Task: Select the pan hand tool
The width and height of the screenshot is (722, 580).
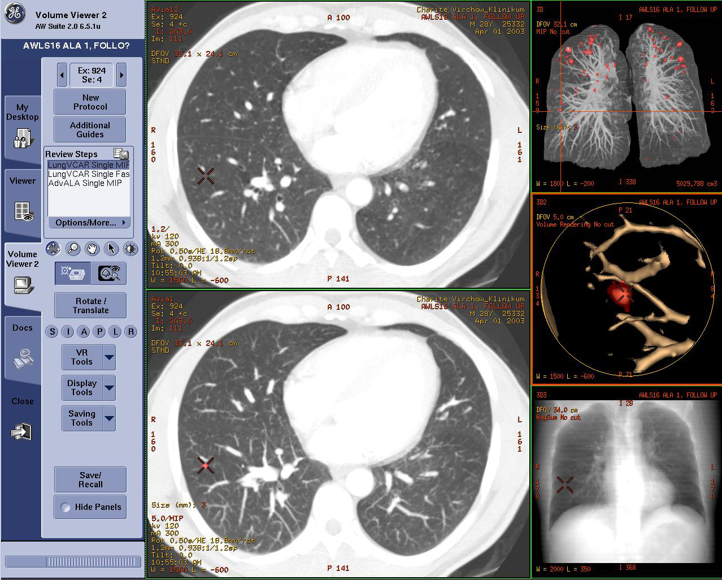Action: [92, 248]
